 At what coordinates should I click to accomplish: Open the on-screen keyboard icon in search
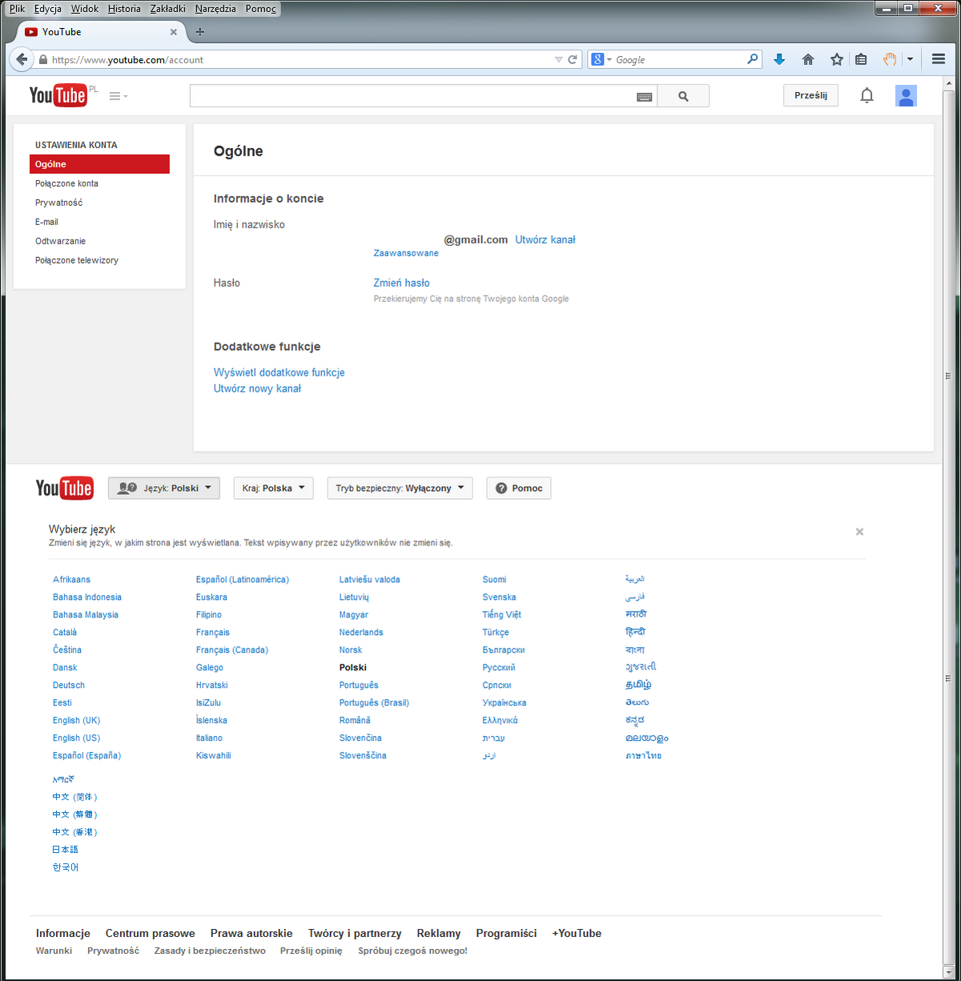(x=645, y=97)
